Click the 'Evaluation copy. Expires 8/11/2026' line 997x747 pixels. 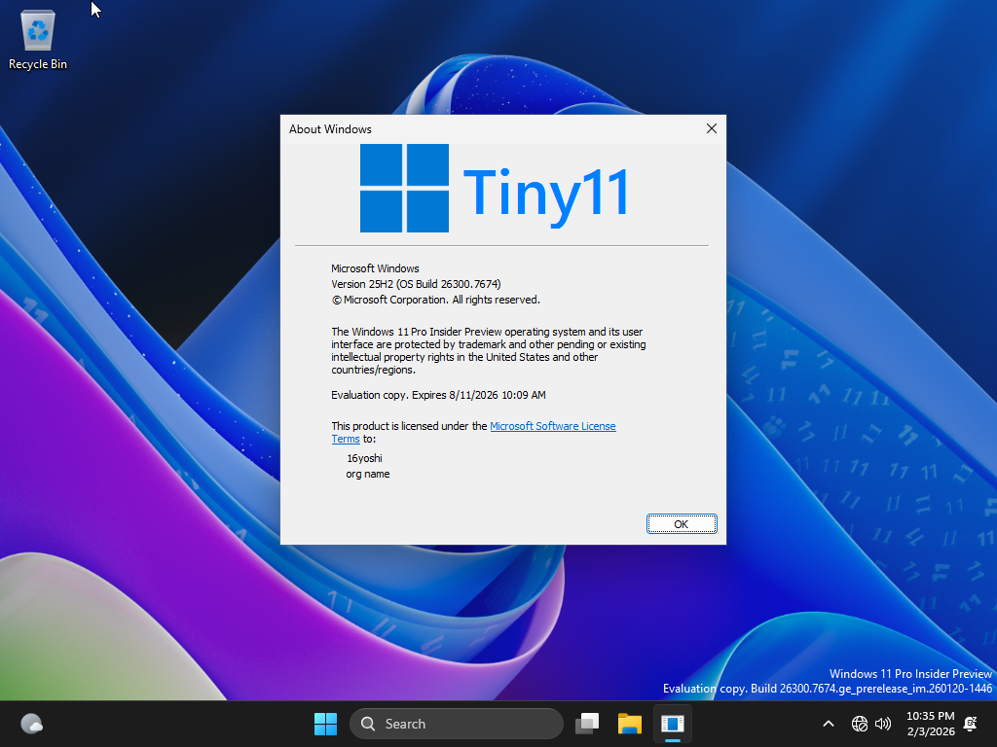pyautogui.click(x=438, y=395)
